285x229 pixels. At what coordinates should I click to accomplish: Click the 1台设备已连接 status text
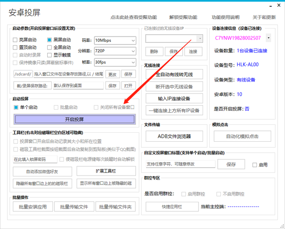(252, 50)
